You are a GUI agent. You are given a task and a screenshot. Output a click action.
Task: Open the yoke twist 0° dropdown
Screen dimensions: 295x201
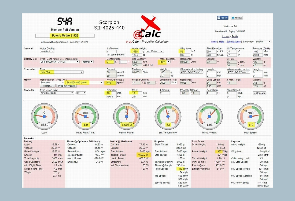coord(81,93)
